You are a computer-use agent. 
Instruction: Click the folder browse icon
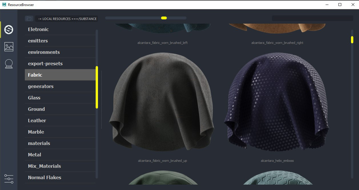click(x=29, y=19)
